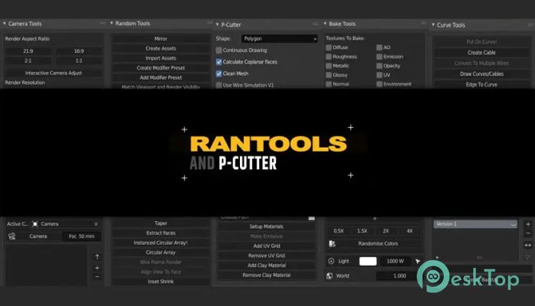
Task: Enable Metallic texture bake
Action: click(329, 66)
